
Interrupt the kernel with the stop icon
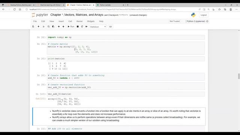click(x=78, y=27)
